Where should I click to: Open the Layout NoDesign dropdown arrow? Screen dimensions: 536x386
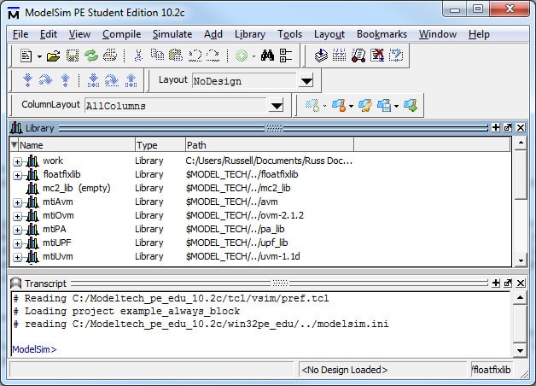[x=306, y=81]
